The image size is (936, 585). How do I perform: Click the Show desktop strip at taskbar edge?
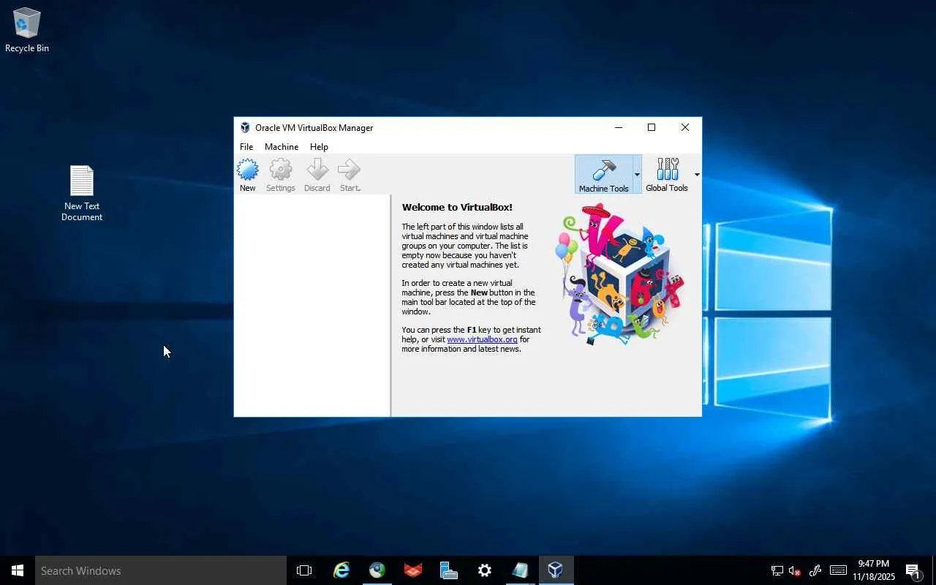[934, 570]
